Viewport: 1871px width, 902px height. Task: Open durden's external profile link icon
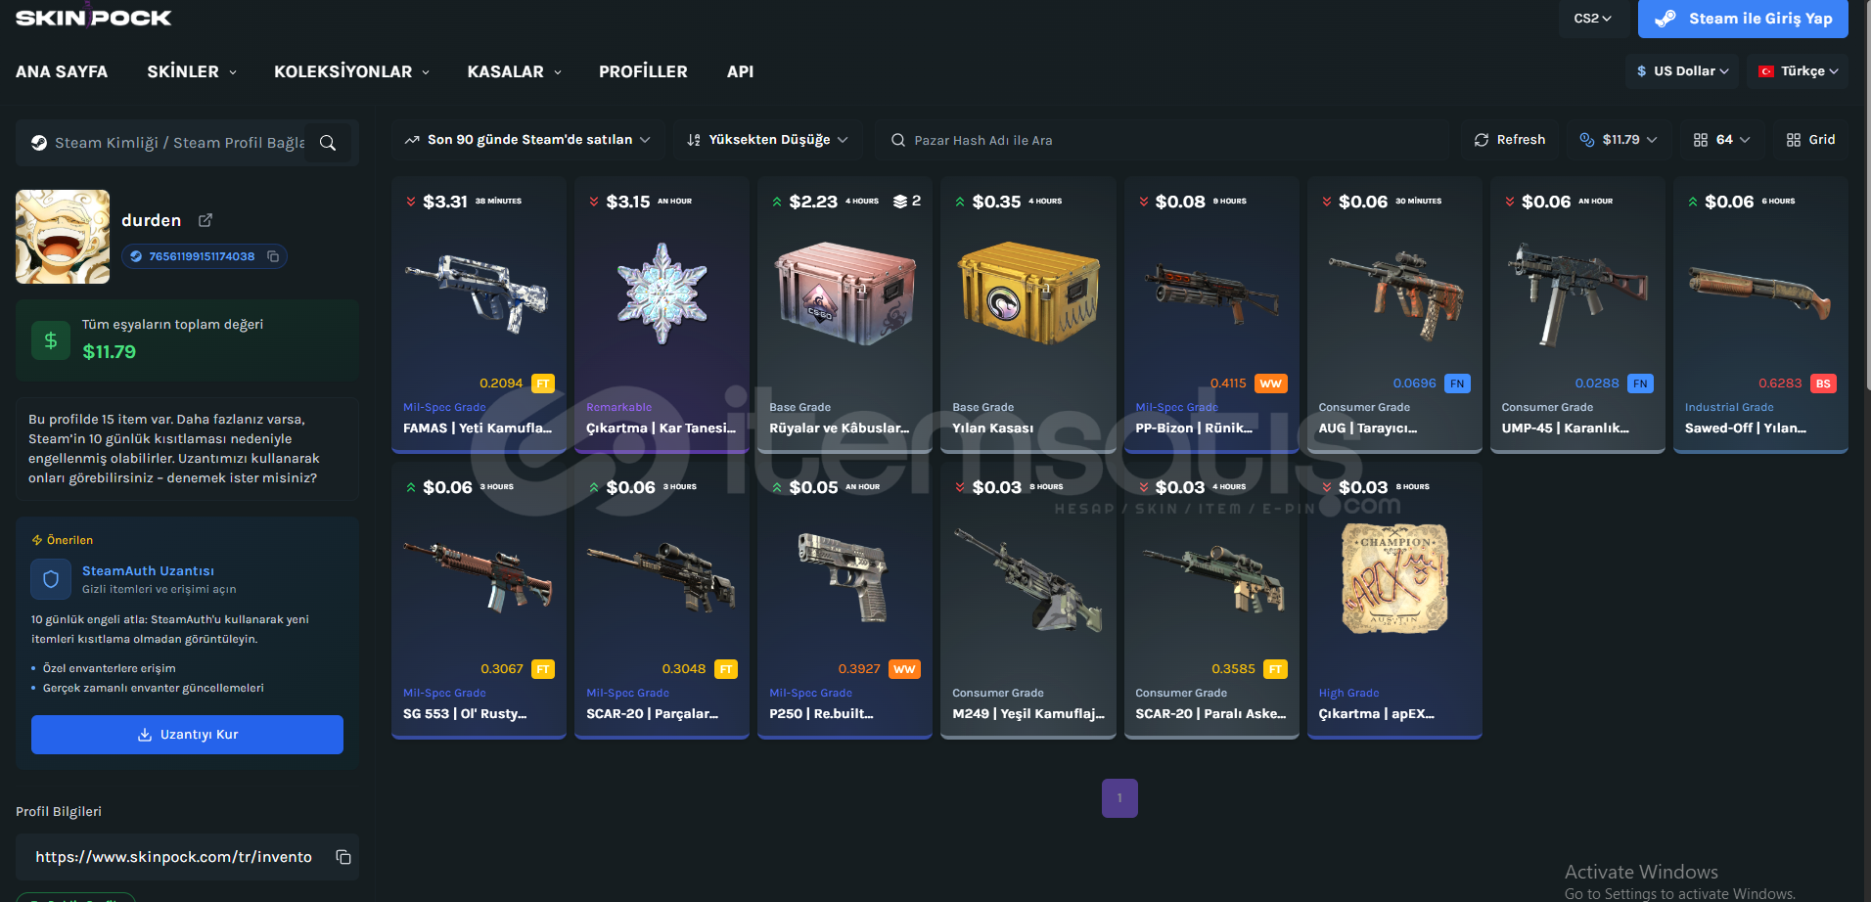pos(205,220)
